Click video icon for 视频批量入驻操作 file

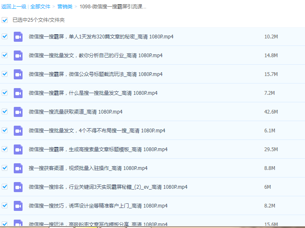(x=18, y=168)
